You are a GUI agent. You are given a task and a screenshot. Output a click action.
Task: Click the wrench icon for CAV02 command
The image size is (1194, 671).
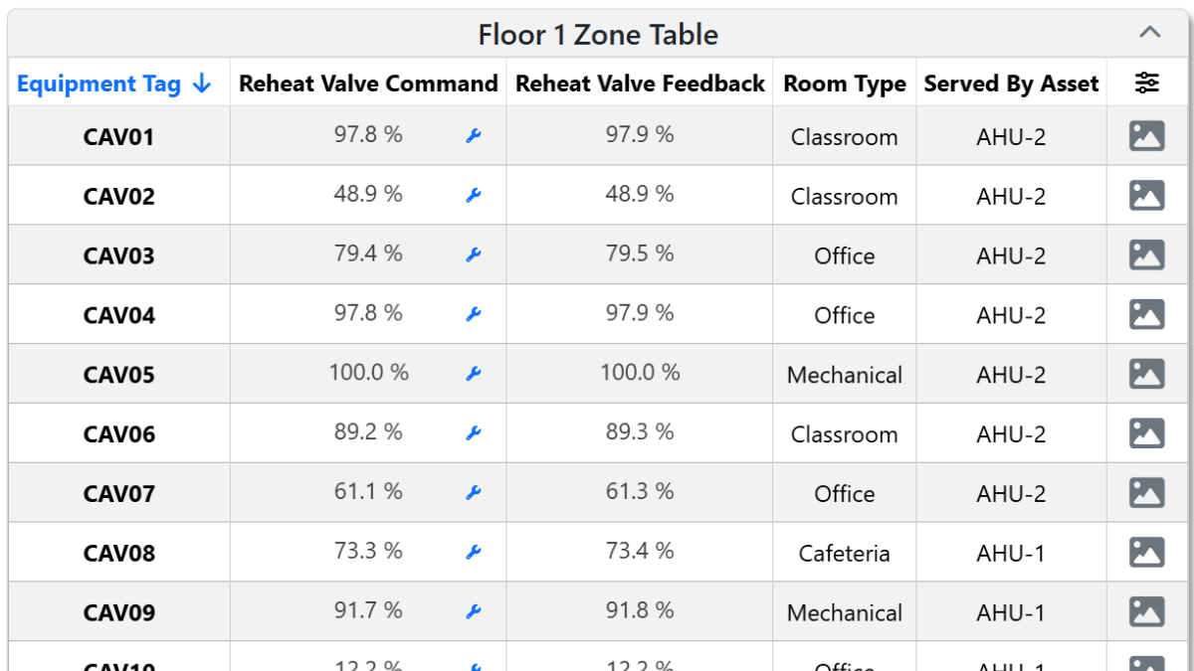(x=473, y=196)
